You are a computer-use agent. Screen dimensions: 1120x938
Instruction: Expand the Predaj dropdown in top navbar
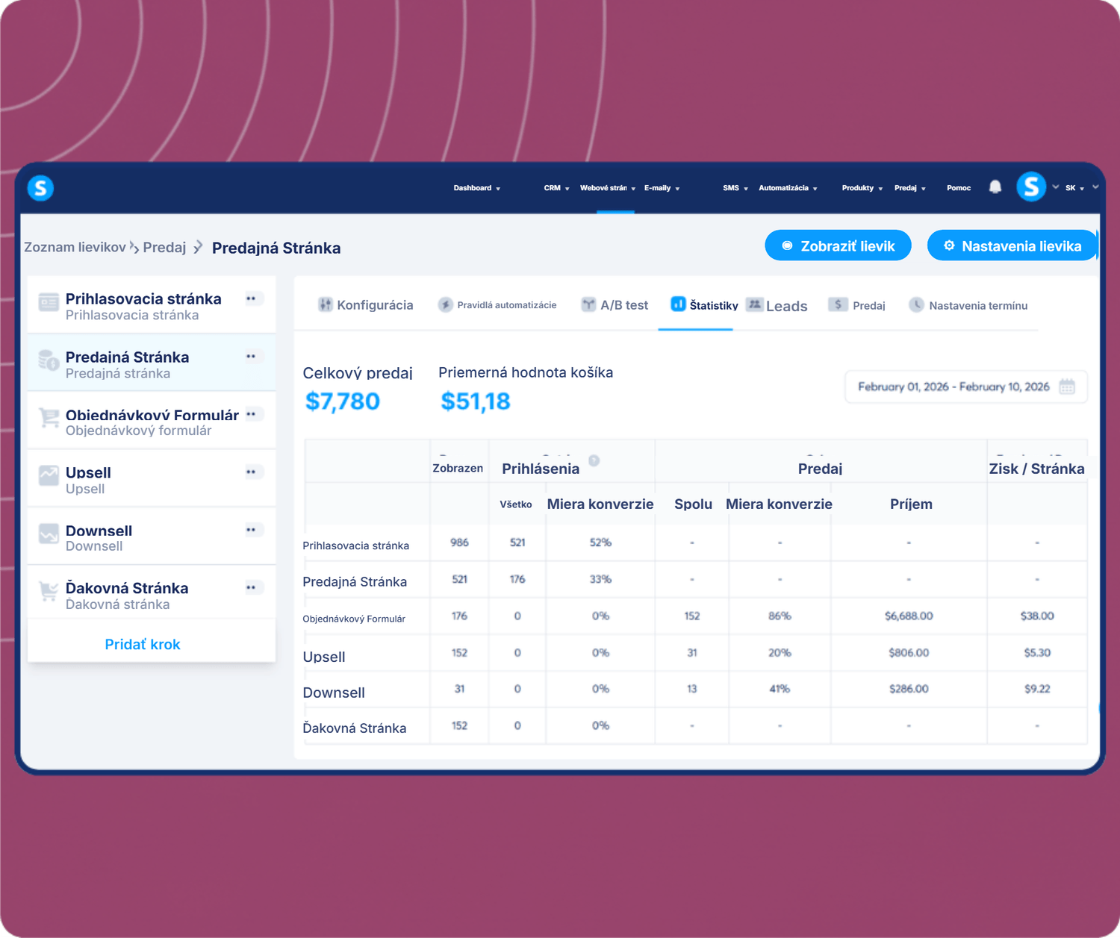tap(910, 188)
